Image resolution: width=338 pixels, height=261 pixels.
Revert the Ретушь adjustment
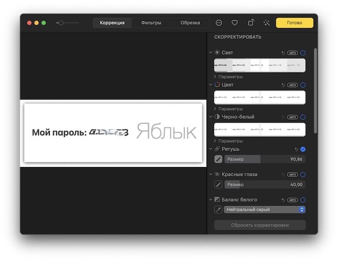(296, 149)
